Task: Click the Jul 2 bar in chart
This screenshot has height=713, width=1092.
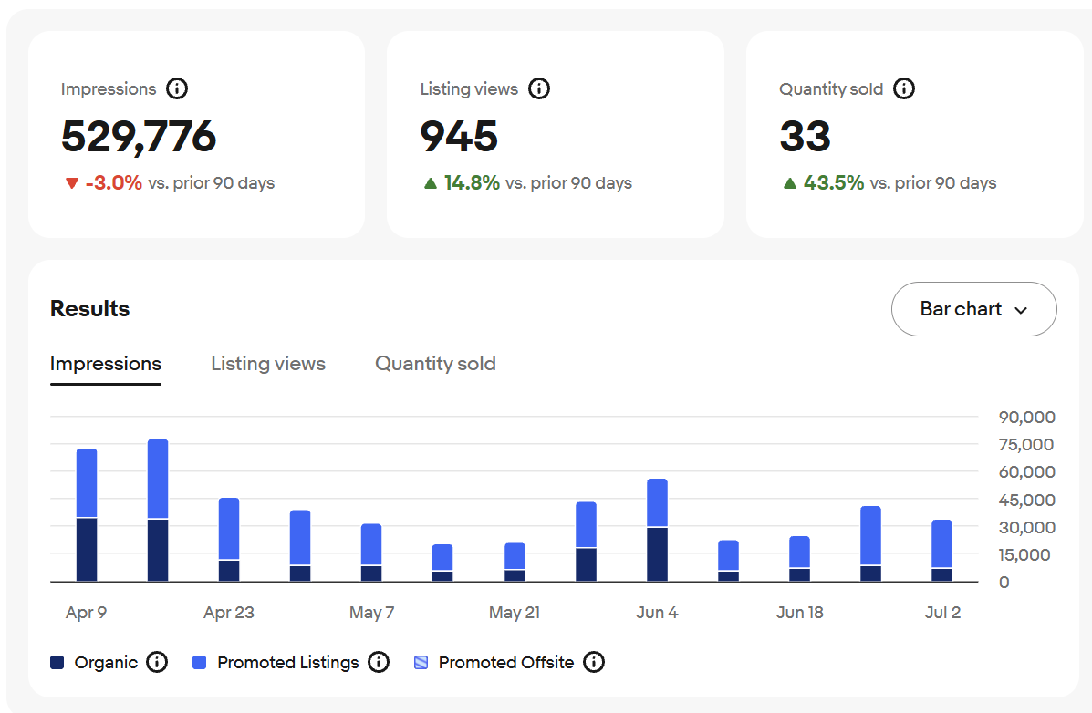Action: point(941,551)
